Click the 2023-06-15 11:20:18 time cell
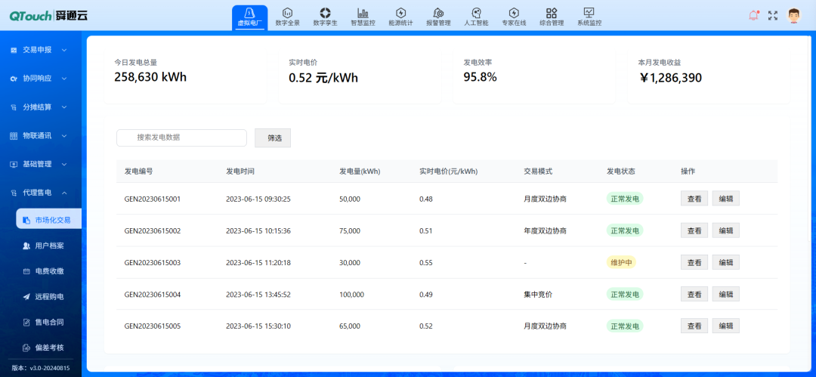The height and width of the screenshot is (377, 816). click(258, 262)
